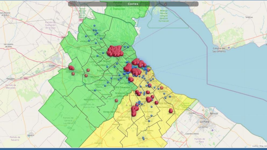
Task: Click the red marker near Quilmes
Action: [161, 88]
